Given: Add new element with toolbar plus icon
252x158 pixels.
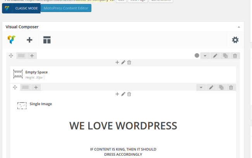Looking at the screenshot, I should [x=29, y=40].
